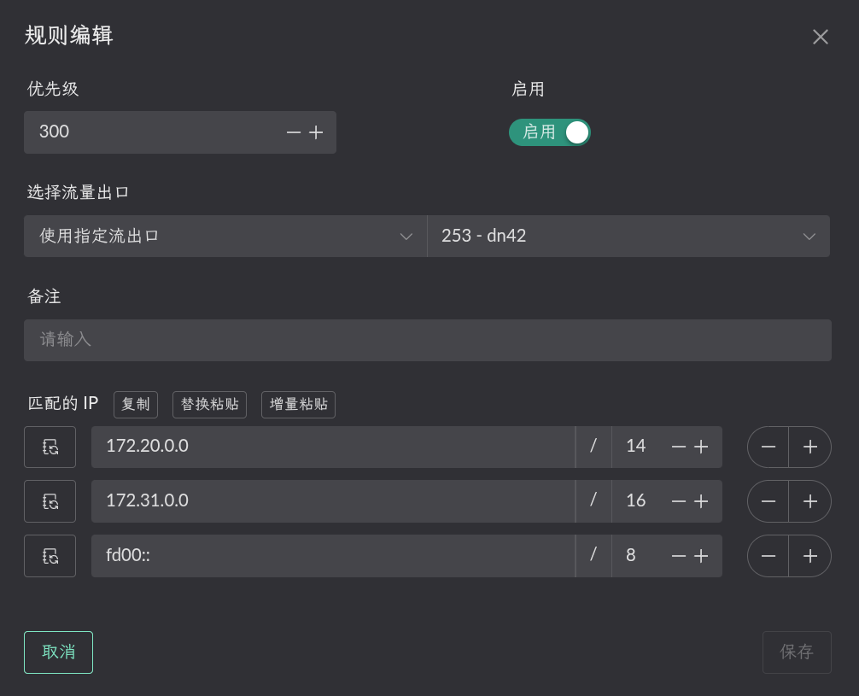The height and width of the screenshot is (696, 859).
Task: Toggle the 启用 switch off
Action: pyautogui.click(x=550, y=132)
